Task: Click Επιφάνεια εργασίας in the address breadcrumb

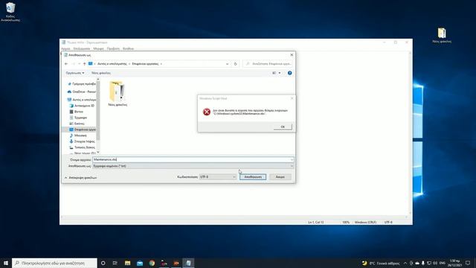Action: point(145,64)
